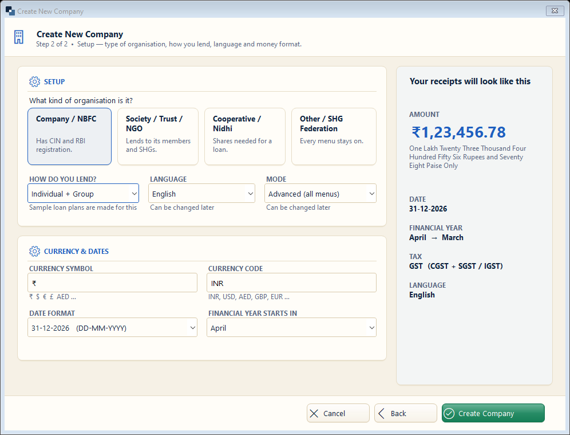Choose Society / Trust / NGO organisation type
The image size is (570, 435).
coord(158,136)
